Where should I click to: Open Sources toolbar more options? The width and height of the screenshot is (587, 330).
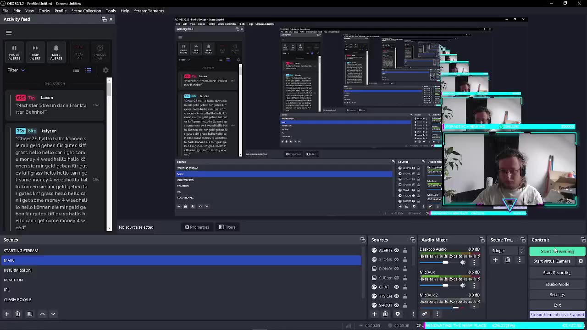point(413,314)
